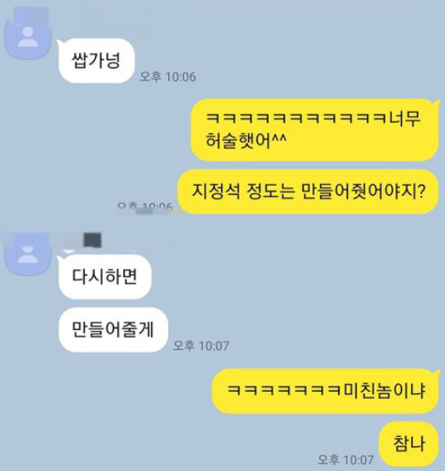Tap the blurred sender name above 다시하면
Image resolution: width=445 pixels, height=471 pixels.
(x=82, y=241)
